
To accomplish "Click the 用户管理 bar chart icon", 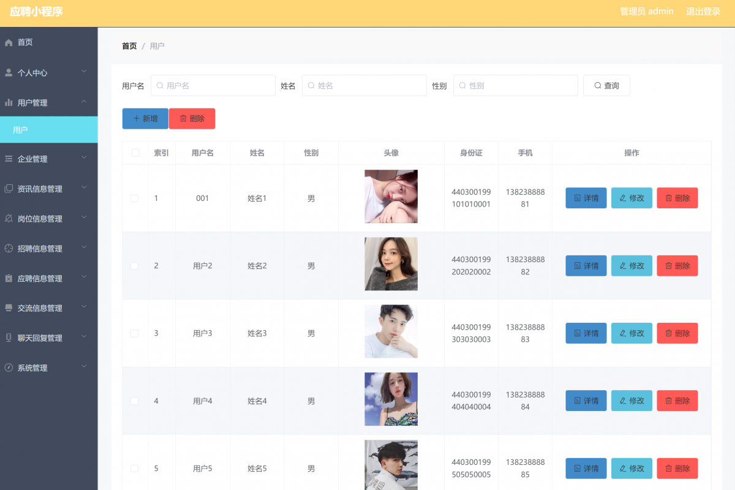I will [9, 103].
